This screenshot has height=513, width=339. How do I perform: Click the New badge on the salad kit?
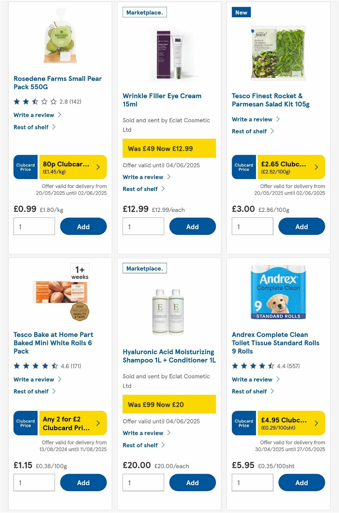241,12
